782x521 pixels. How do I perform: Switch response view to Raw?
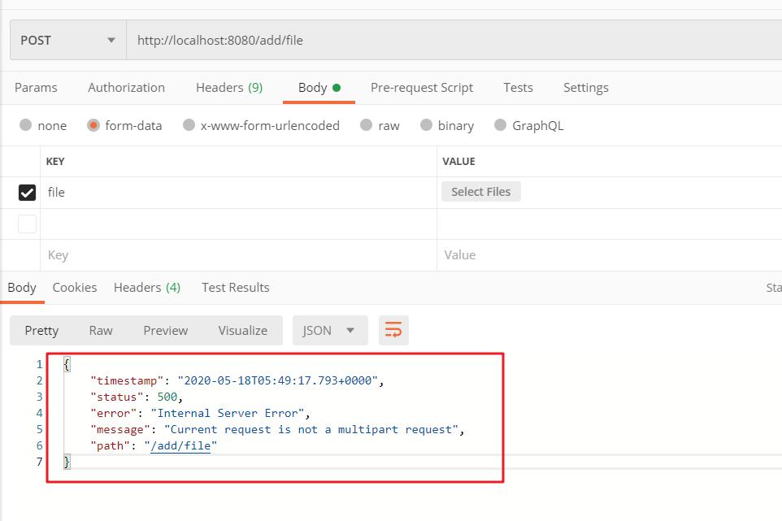pyautogui.click(x=101, y=331)
